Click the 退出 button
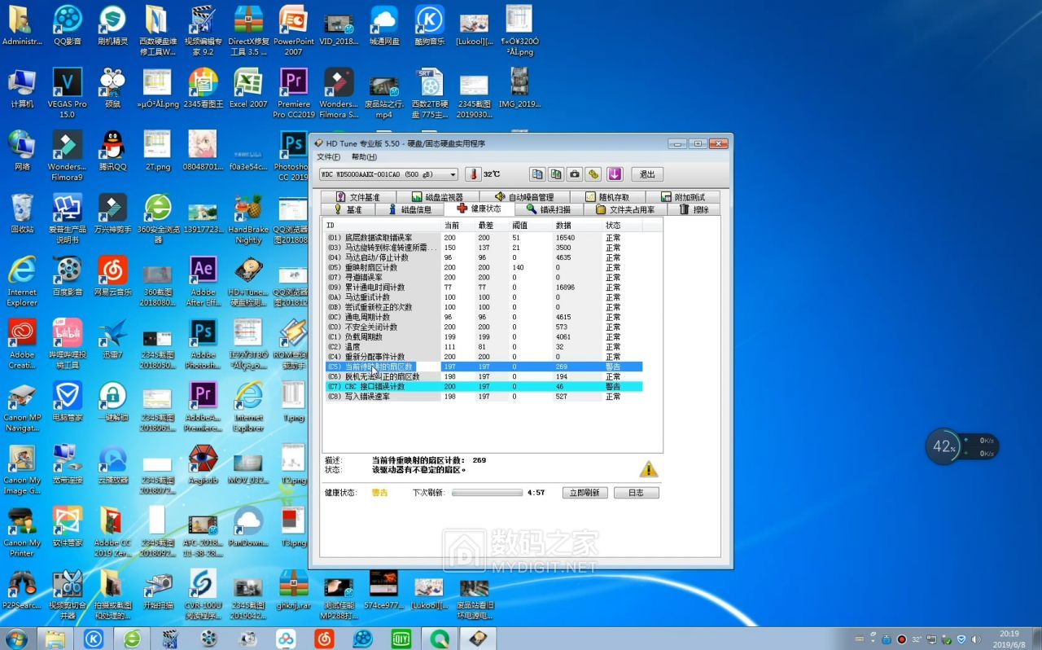Image resolution: width=1042 pixels, height=650 pixels. click(647, 174)
